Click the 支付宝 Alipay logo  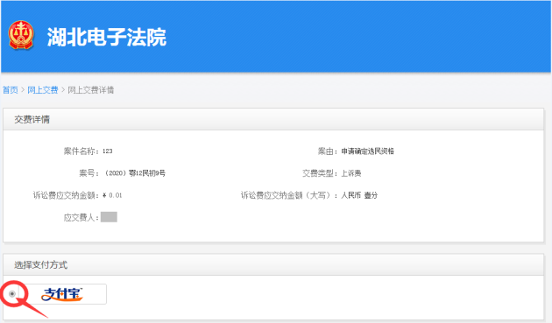[62, 294]
